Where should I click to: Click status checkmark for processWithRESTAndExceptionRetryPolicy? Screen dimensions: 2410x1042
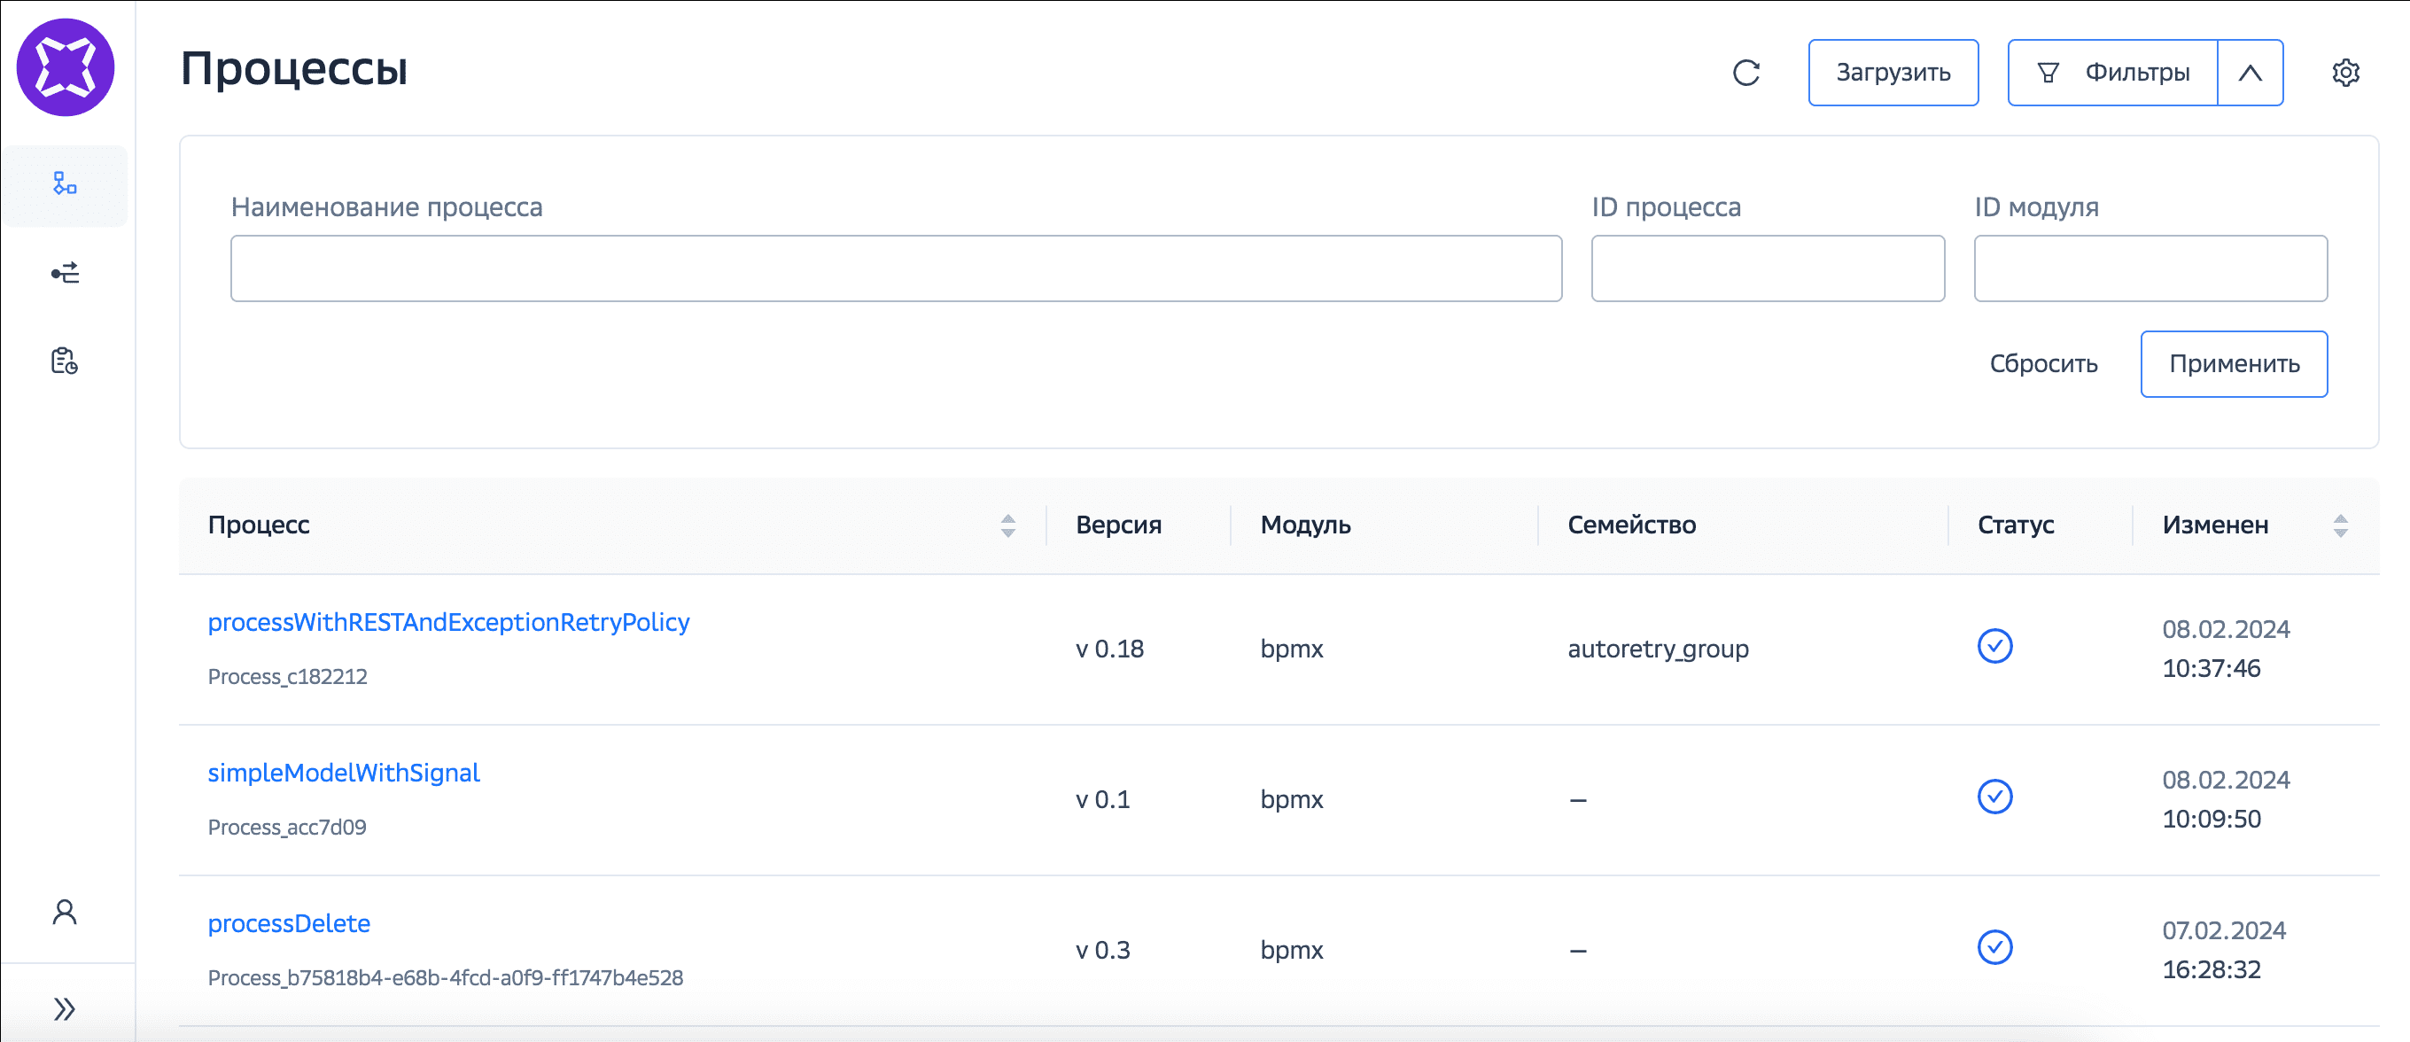pyautogui.click(x=1994, y=646)
